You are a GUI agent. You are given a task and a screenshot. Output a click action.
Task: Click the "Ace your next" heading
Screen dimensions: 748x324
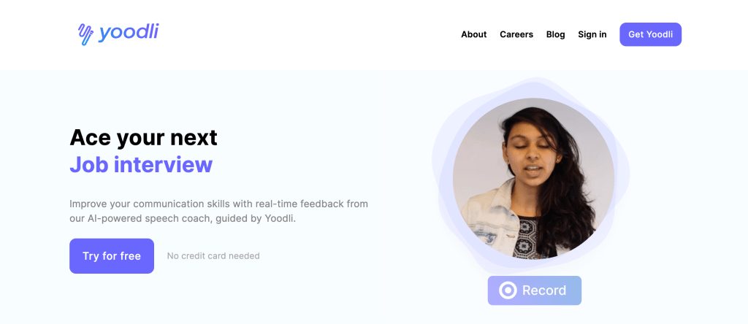[143, 137]
